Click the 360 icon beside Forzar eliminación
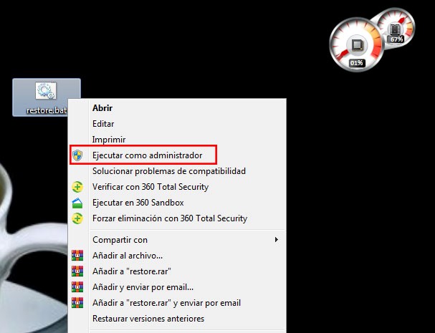Screen dimensions: 435x333 [77, 218]
